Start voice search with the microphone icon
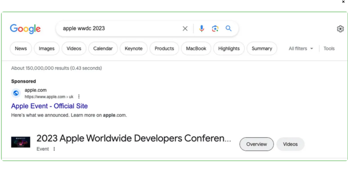This screenshot has width=348, height=172. coord(202,28)
